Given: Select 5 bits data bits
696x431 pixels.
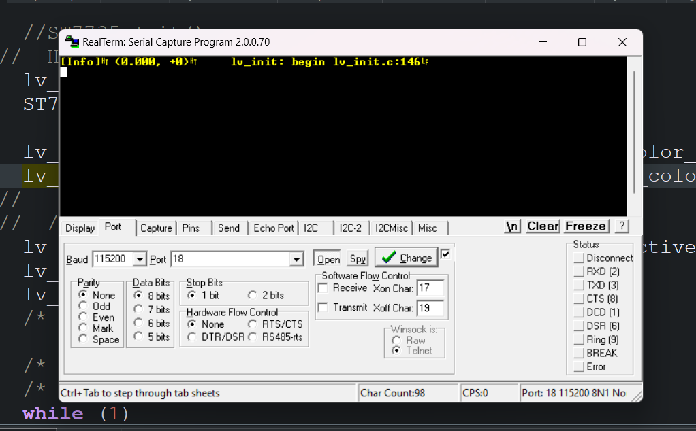Looking at the screenshot, I should tap(138, 337).
